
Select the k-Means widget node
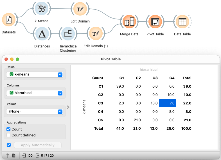coord(42,8)
